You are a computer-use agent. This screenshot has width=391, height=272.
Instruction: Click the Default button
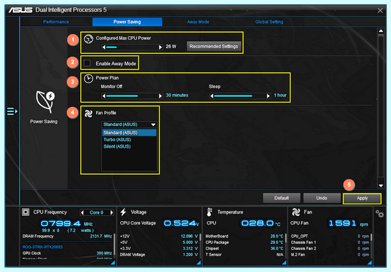(282, 198)
